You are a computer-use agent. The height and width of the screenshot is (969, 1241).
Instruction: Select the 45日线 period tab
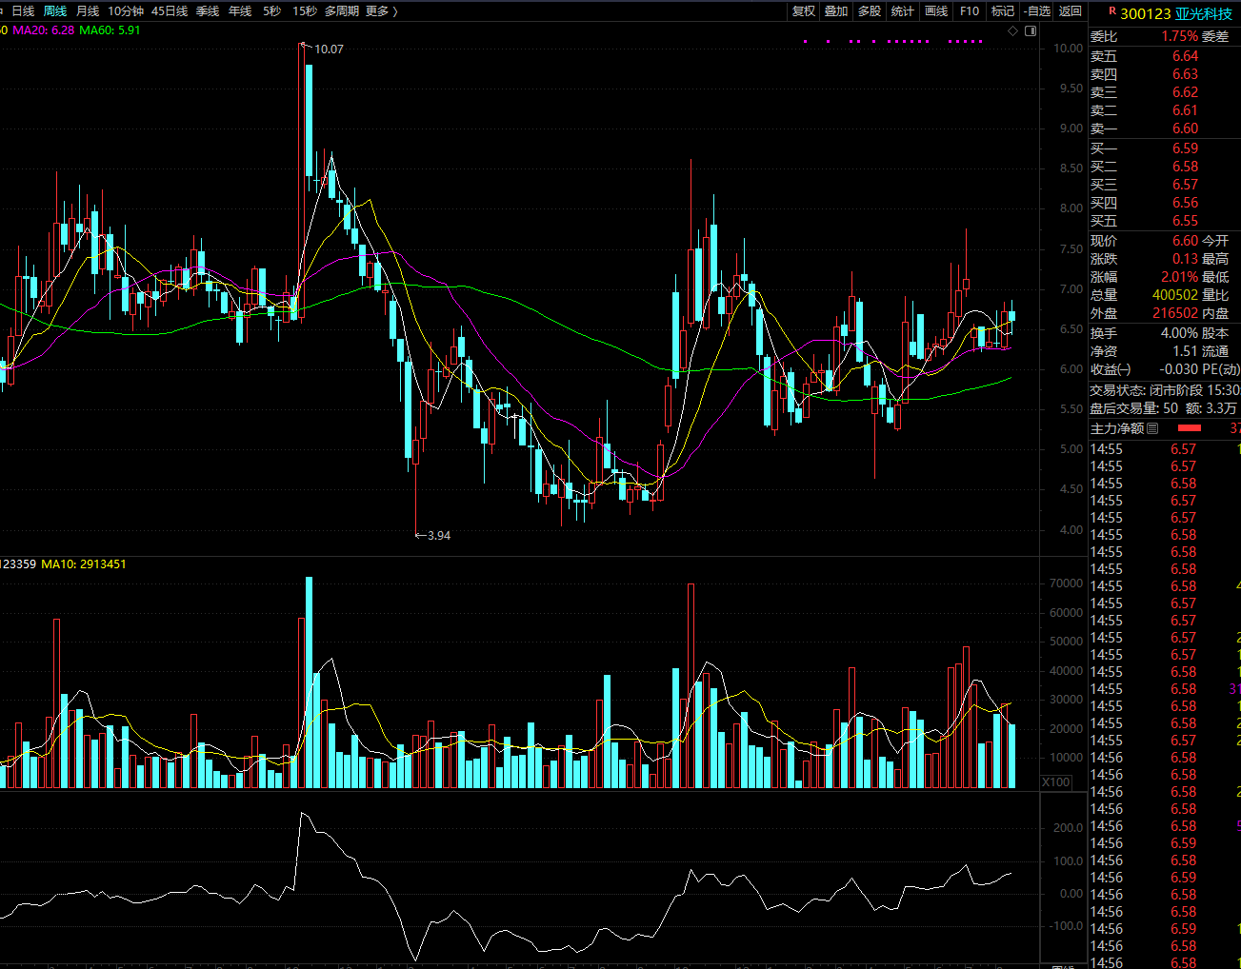point(170,10)
